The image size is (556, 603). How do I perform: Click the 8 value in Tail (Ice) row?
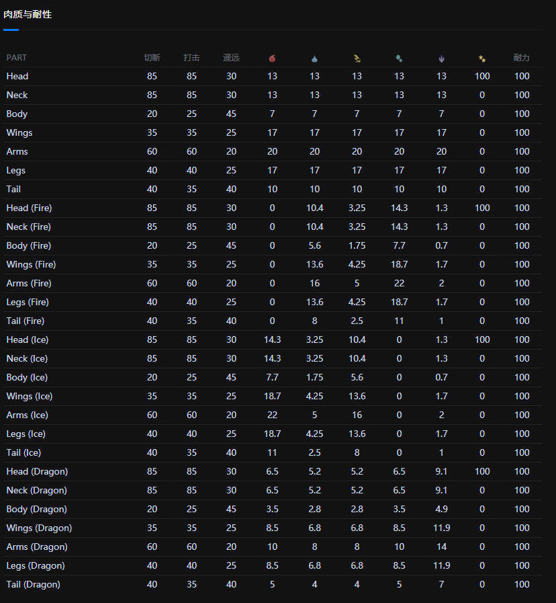pyautogui.click(x=357, y=453)
